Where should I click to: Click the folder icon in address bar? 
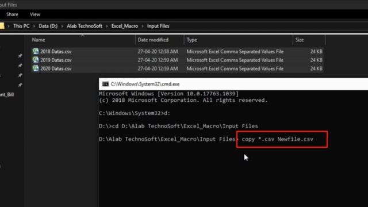pyautogui.click(x=2, y=26)
